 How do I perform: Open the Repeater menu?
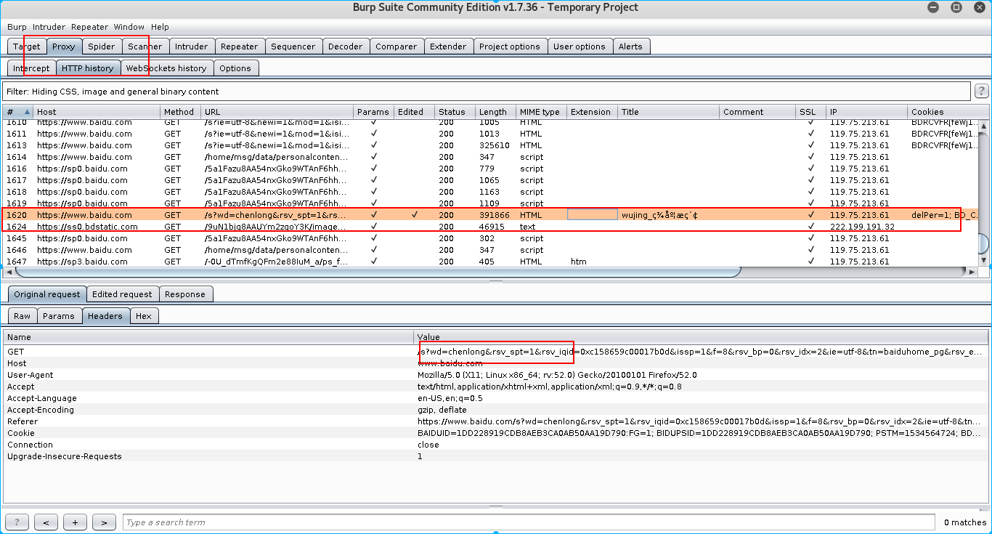click(89, 27)
